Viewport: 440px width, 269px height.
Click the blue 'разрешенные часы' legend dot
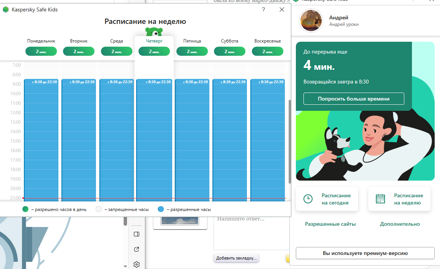161,209
